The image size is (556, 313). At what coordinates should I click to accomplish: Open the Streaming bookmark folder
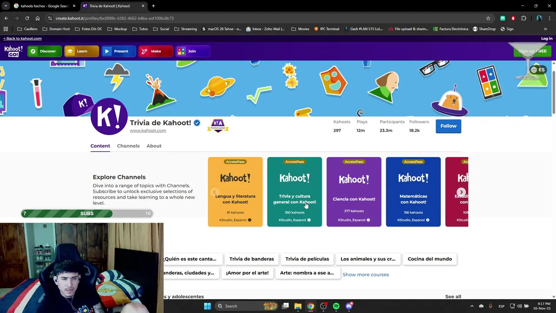pyautogui.click(x=185, y=29)
